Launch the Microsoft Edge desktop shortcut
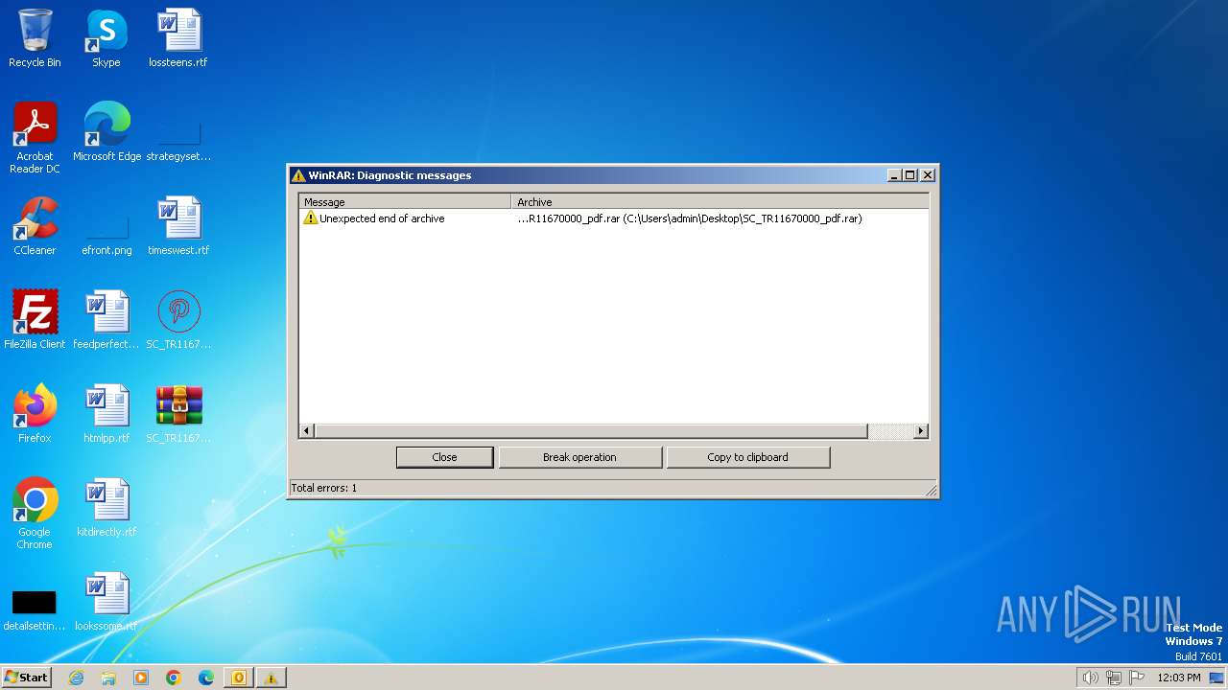Screen dimensions: 1228x690 [106, 133]
